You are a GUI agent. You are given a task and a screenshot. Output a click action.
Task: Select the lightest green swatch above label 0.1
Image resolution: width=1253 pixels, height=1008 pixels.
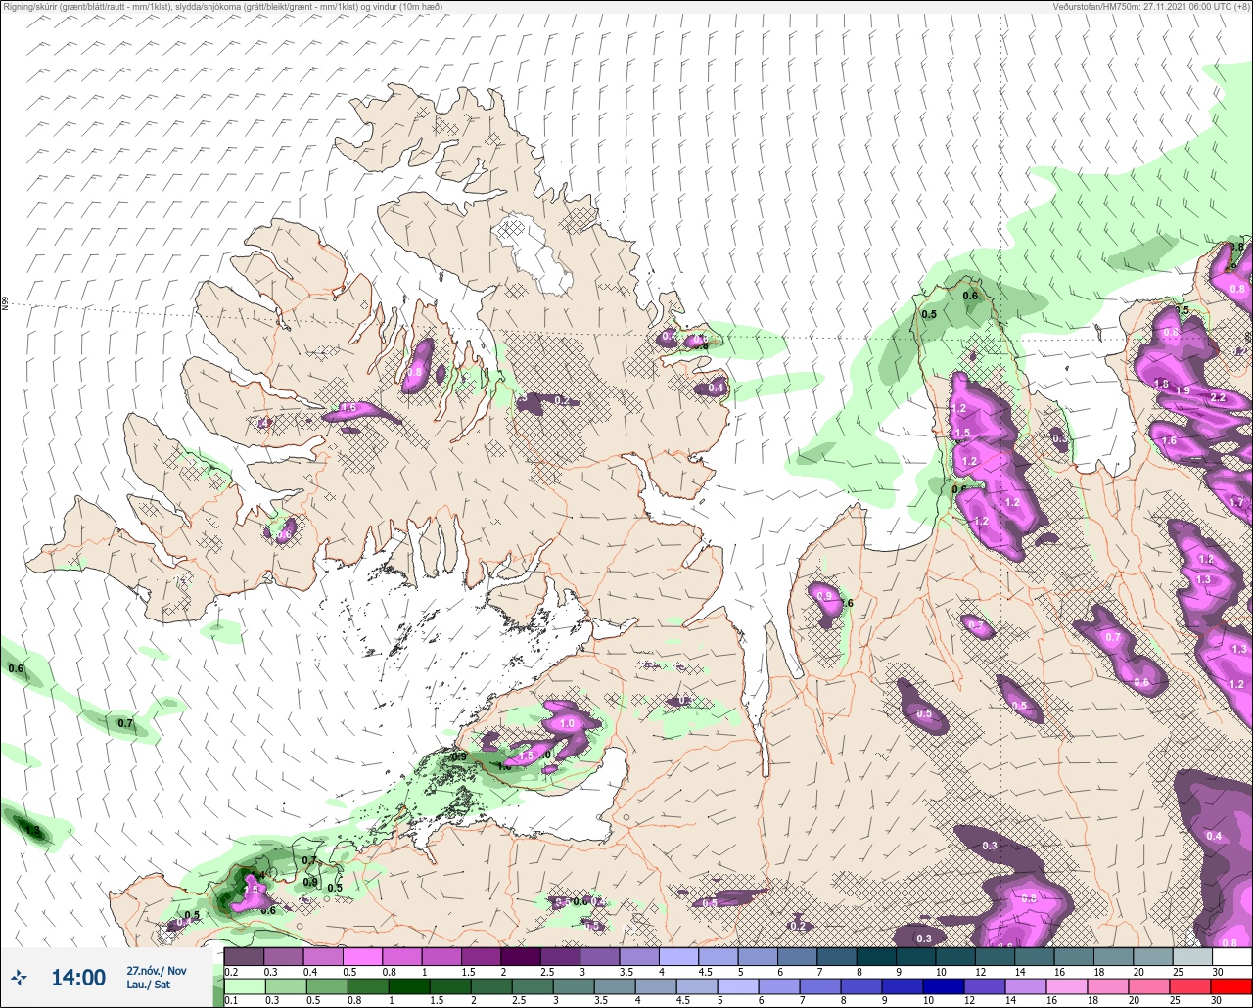[x=244, y=986]
